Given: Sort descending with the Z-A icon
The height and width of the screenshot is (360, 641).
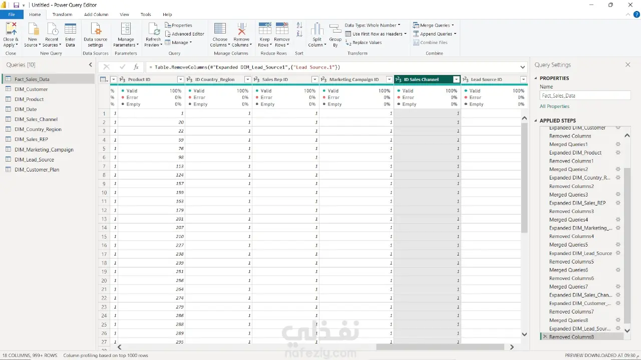Looking at the screenshot, I should pos(299,34).
